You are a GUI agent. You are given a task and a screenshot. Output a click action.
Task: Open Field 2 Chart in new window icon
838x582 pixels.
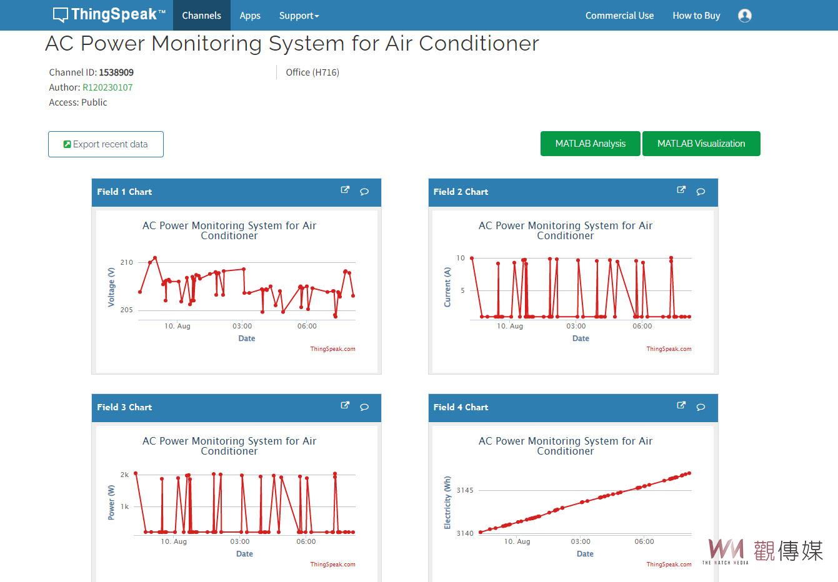(x=681, y=190)
